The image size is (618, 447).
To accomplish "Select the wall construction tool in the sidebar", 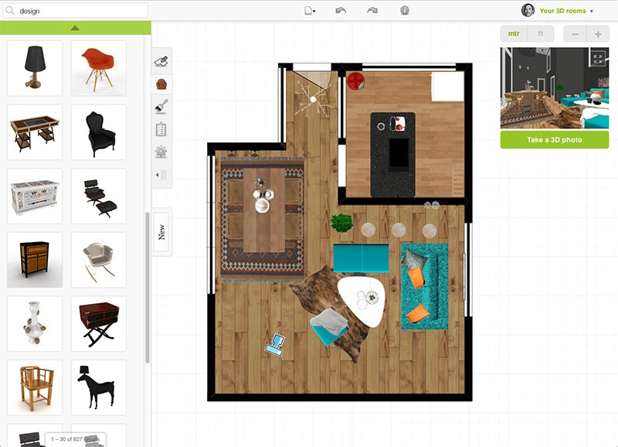I will click(x=160, y=60).
